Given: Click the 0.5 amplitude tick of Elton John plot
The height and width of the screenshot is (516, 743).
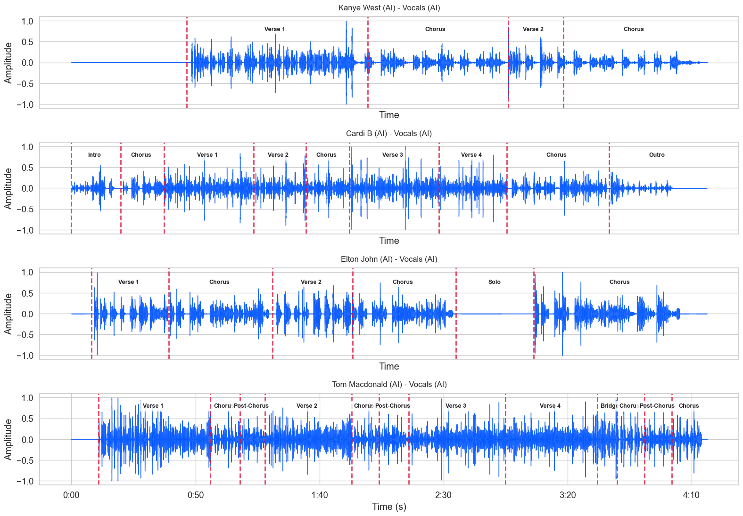Looking at the screenshot, I should [27, 293].
